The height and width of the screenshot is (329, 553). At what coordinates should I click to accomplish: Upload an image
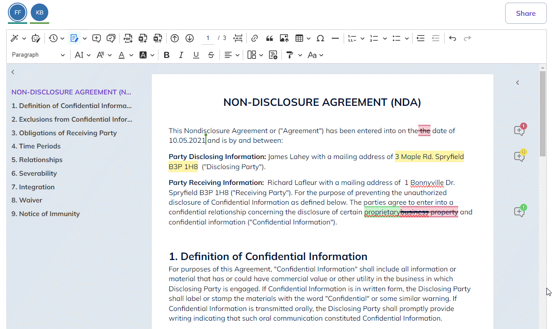point(284,38)
